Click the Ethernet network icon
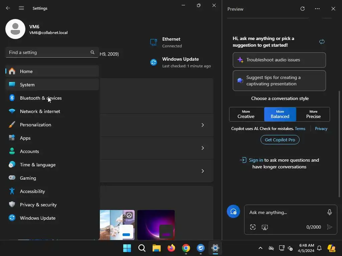Screen dimensions: 342x256 click(154, 42)
